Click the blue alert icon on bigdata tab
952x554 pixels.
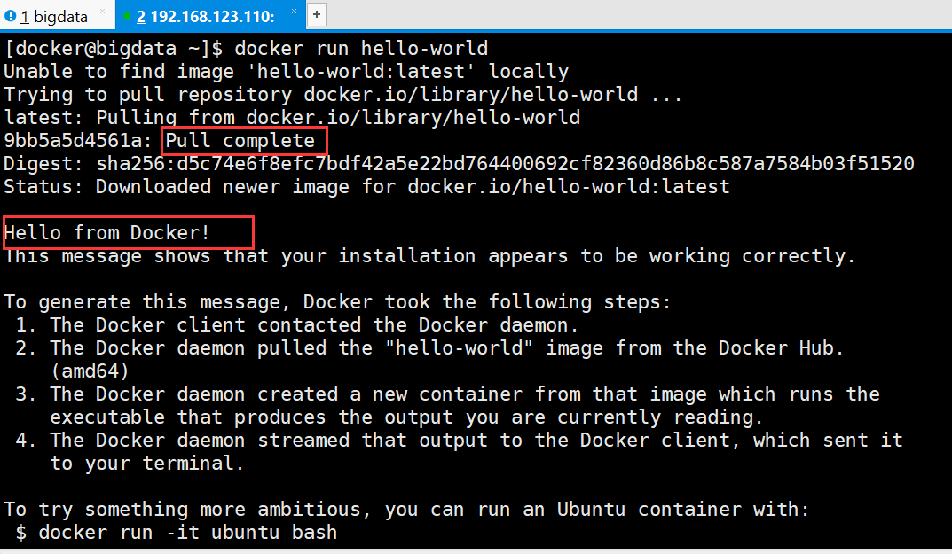click(10, 16)
